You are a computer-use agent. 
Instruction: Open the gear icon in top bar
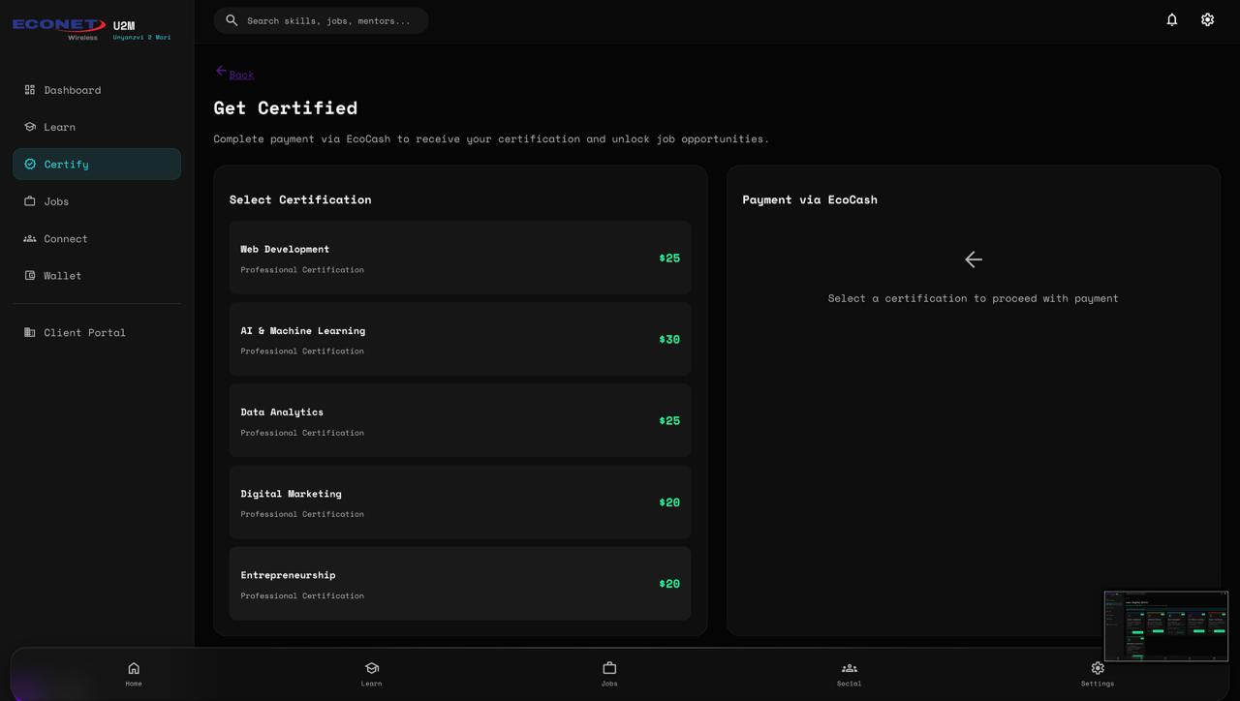(x=1207, y=19)
